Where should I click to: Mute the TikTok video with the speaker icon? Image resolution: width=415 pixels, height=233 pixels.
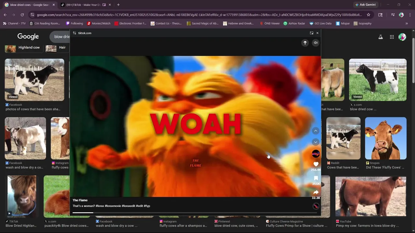(x=315, y=43)
